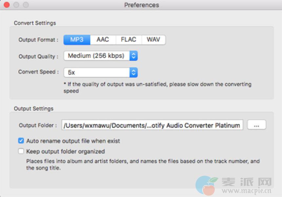The image size is (282, 197).
Task: Click the Convert Settings section heading
Action: [35, 23]
